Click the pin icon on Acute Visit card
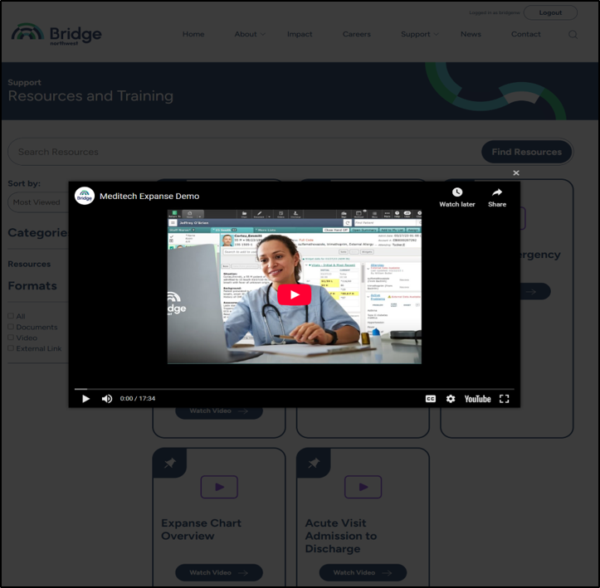 314,463
